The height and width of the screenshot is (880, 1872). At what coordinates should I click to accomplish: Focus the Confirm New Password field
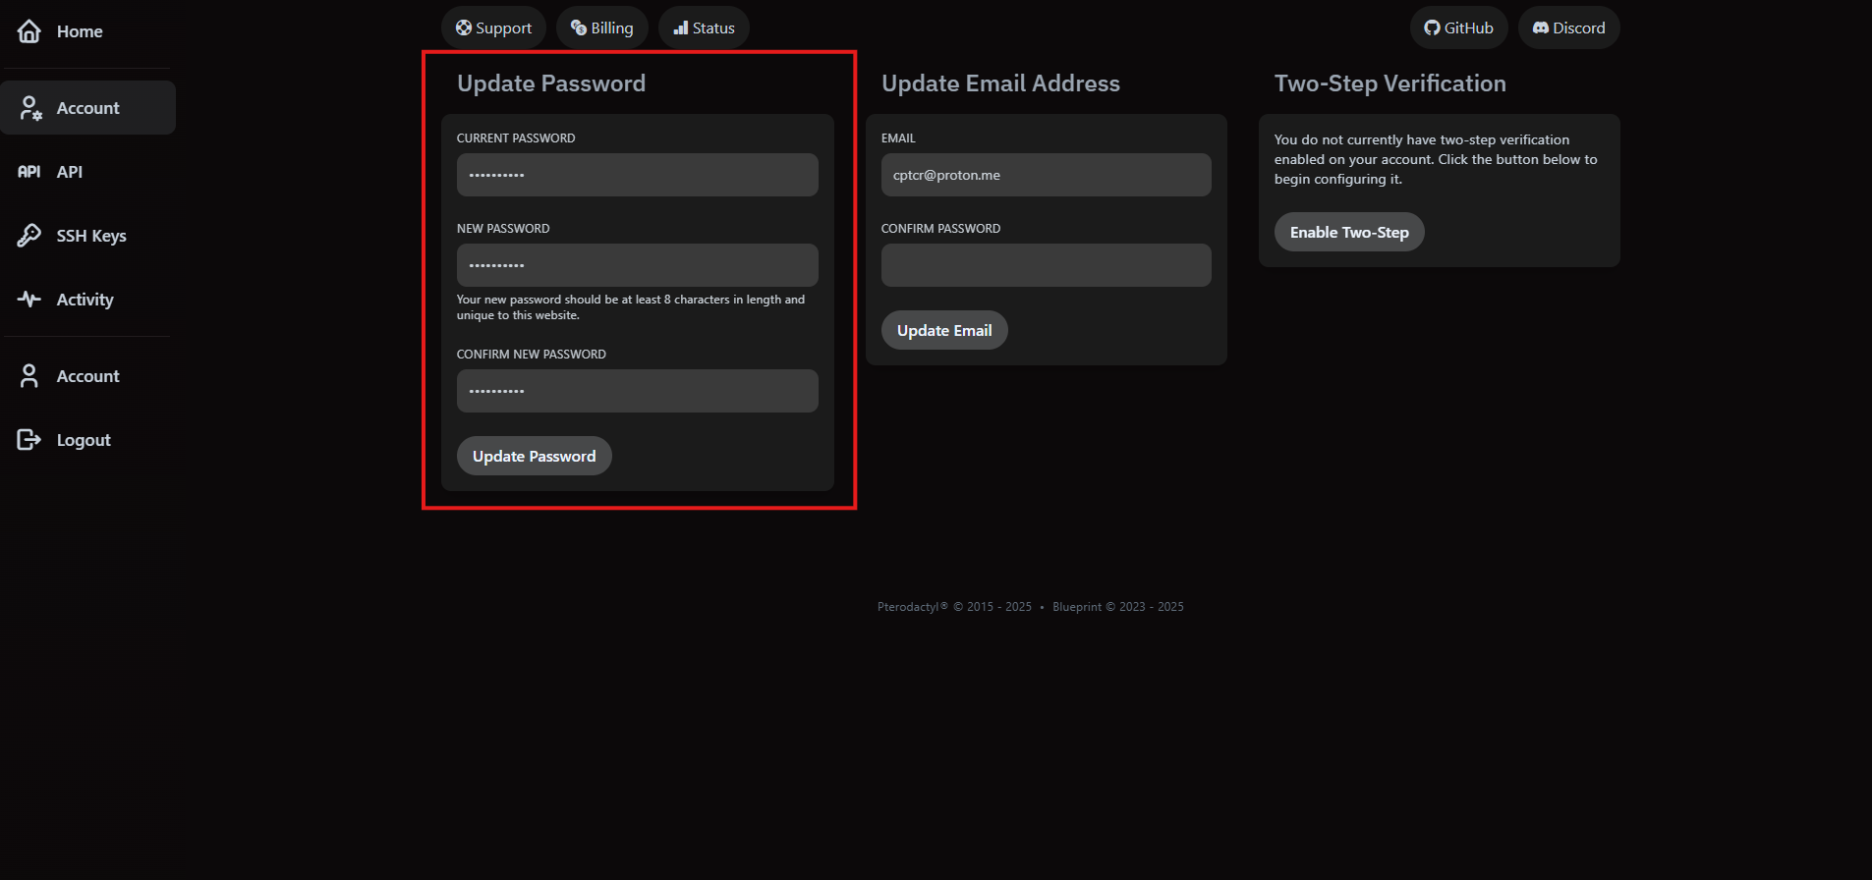(x=638, y=391)
